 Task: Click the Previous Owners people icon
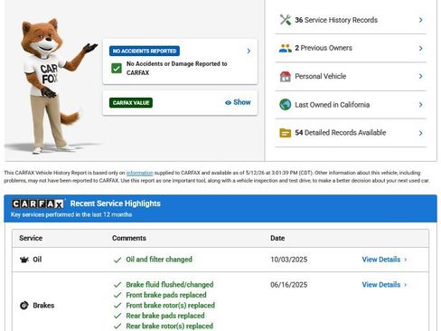point(286,48)
